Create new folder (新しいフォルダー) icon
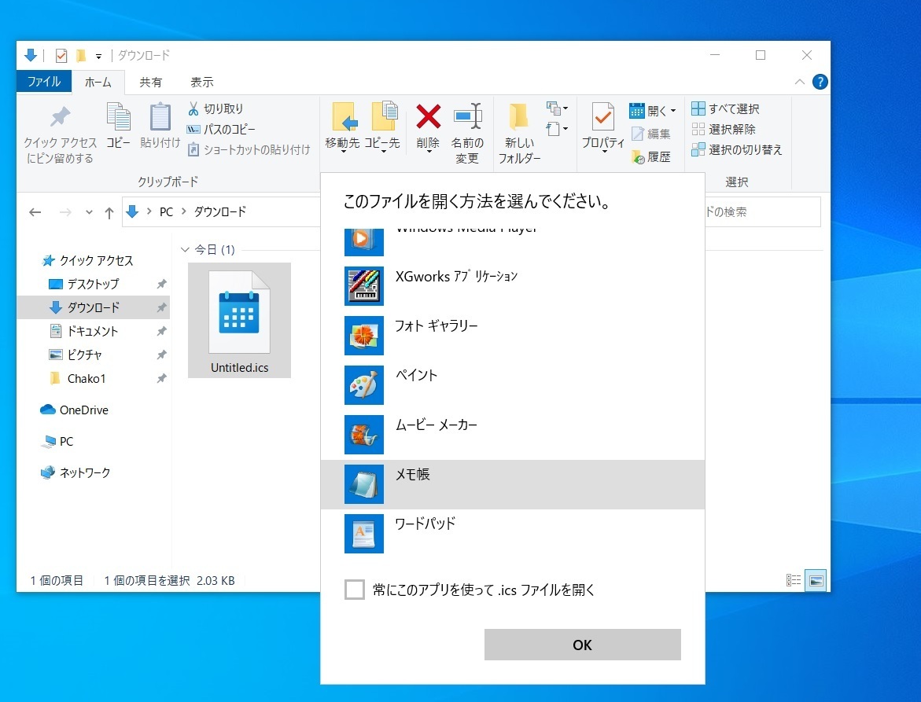The image size is (921, 702). [x=518, y=117]
